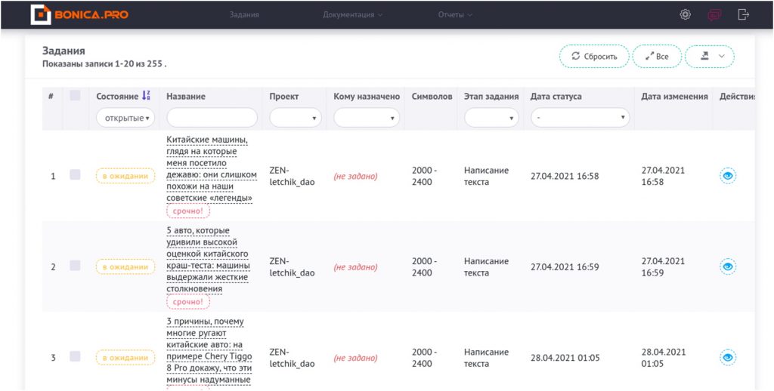Open the export dropdown button

coord(711,57)
